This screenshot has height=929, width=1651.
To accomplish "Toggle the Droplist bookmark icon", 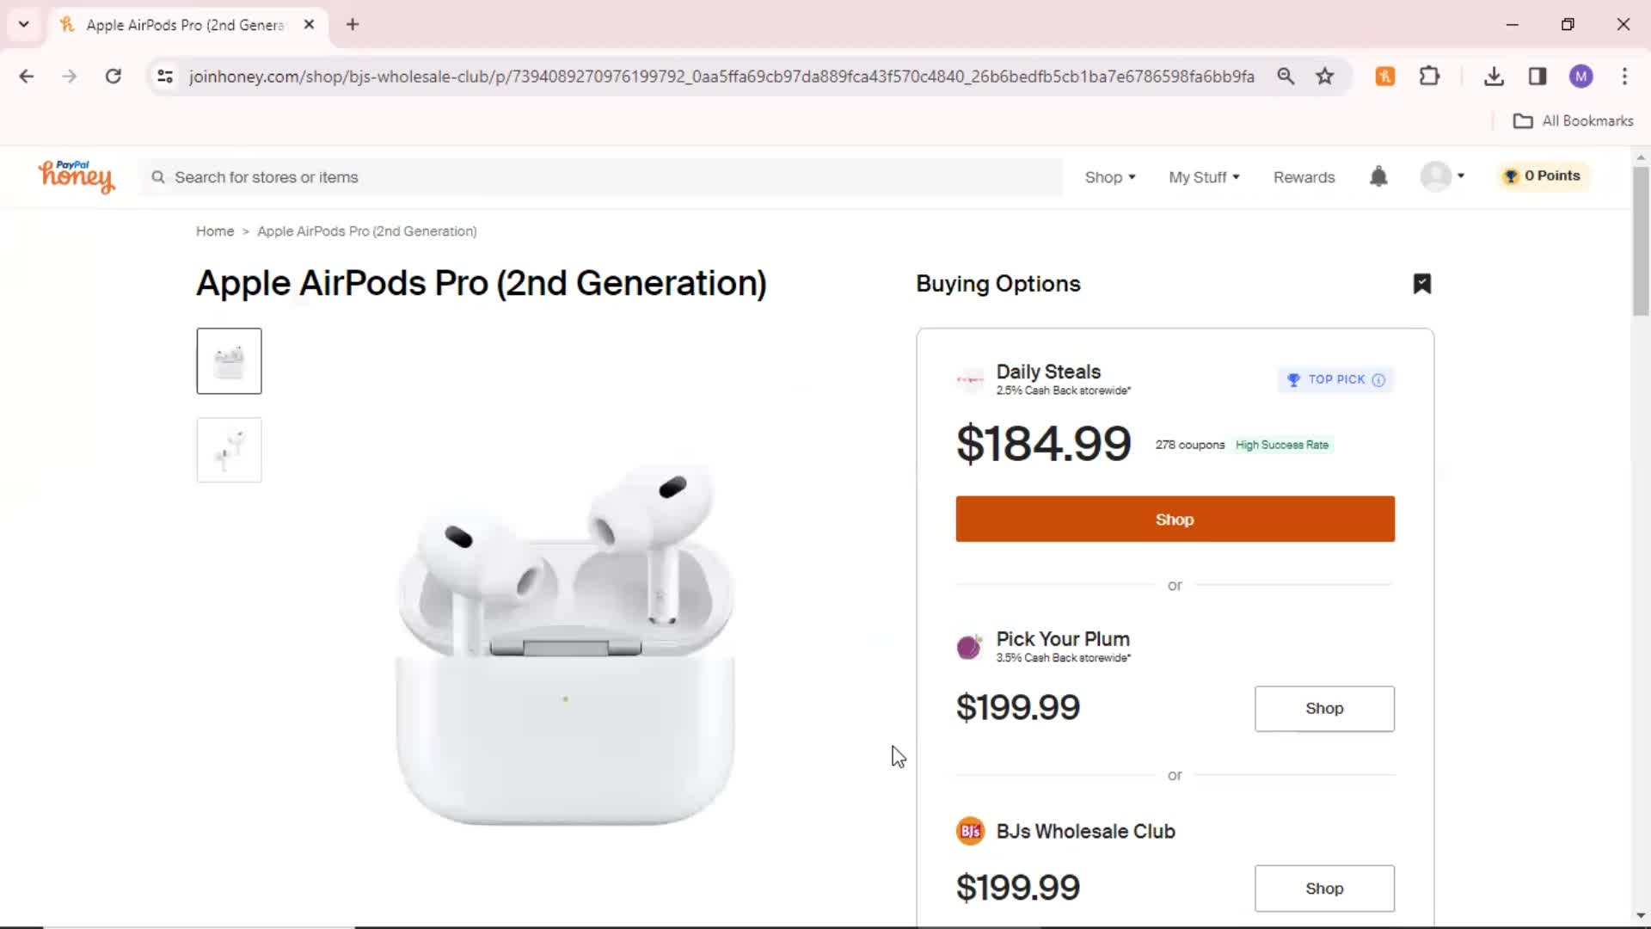I will [1422, 284].
